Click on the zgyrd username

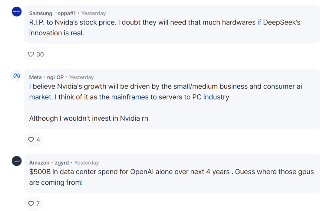coord(62,163)
